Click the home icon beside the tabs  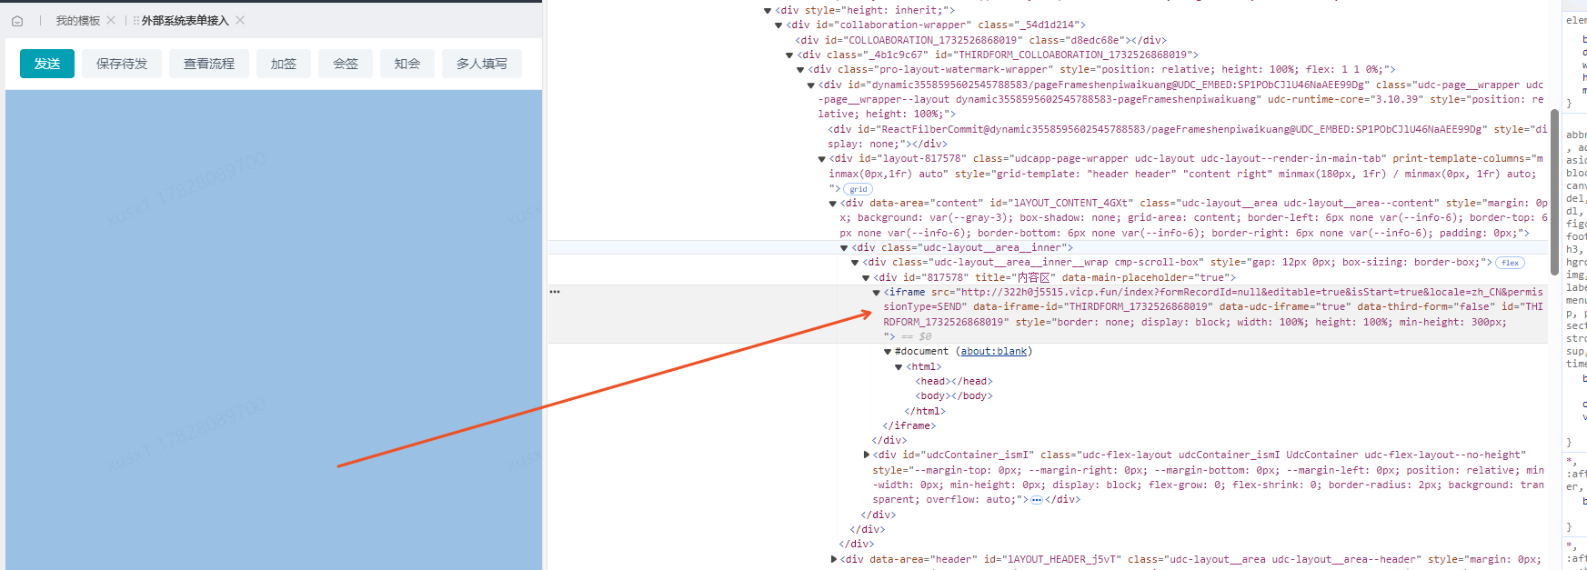[17, 21]
